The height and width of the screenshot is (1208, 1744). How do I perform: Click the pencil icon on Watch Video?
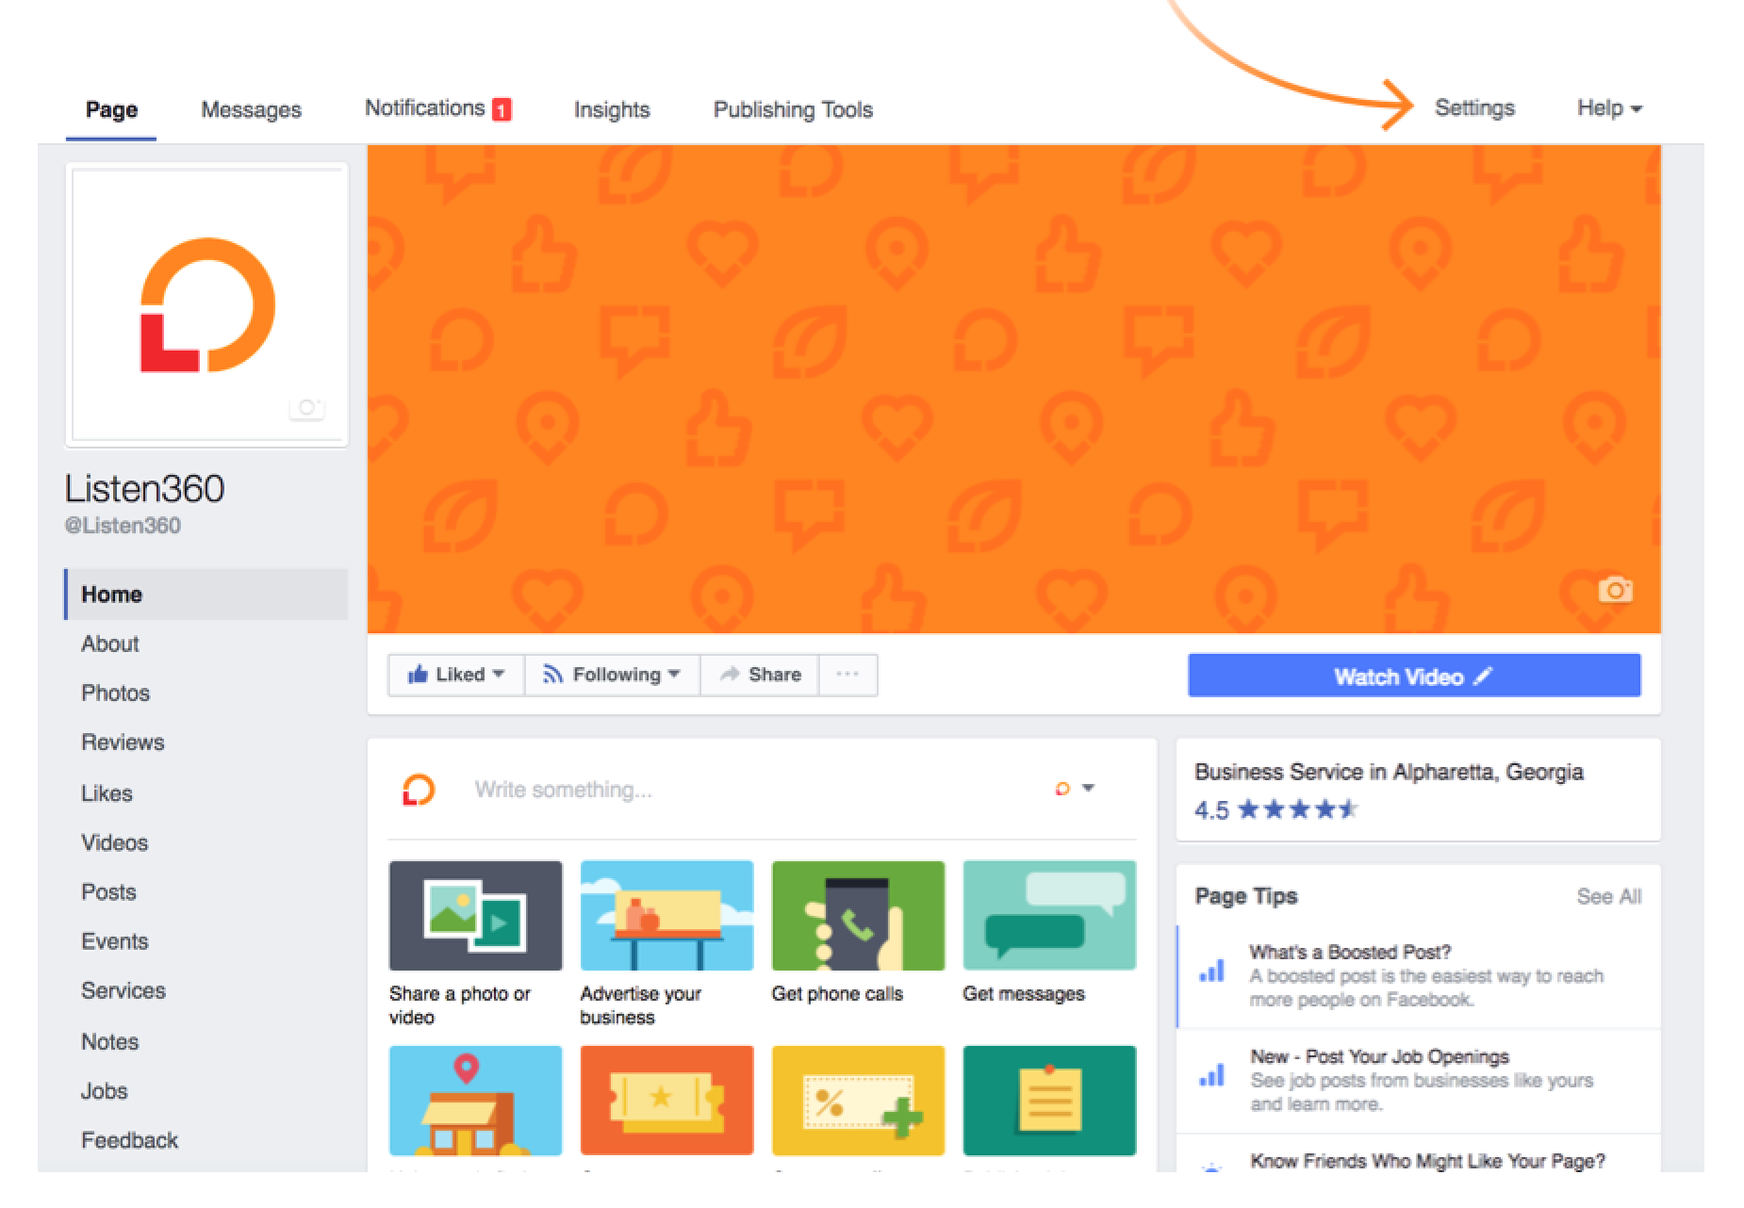pos(1483,676)
